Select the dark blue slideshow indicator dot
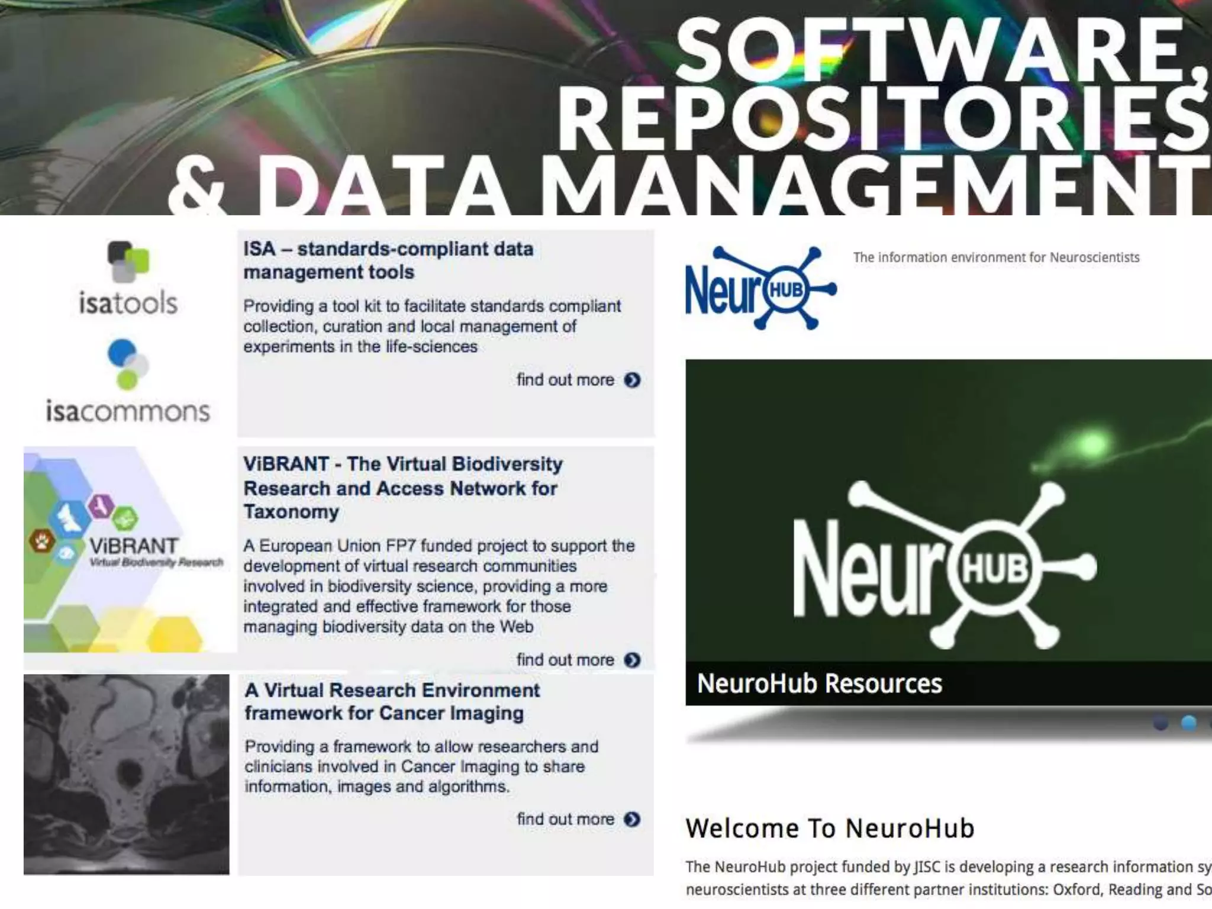 click(1161, 723)
